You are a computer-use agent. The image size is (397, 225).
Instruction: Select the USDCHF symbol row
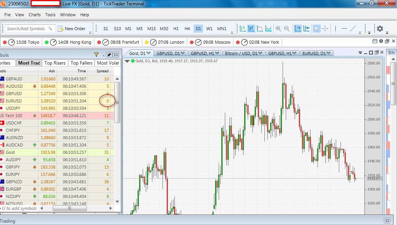[x=57, y=123]
